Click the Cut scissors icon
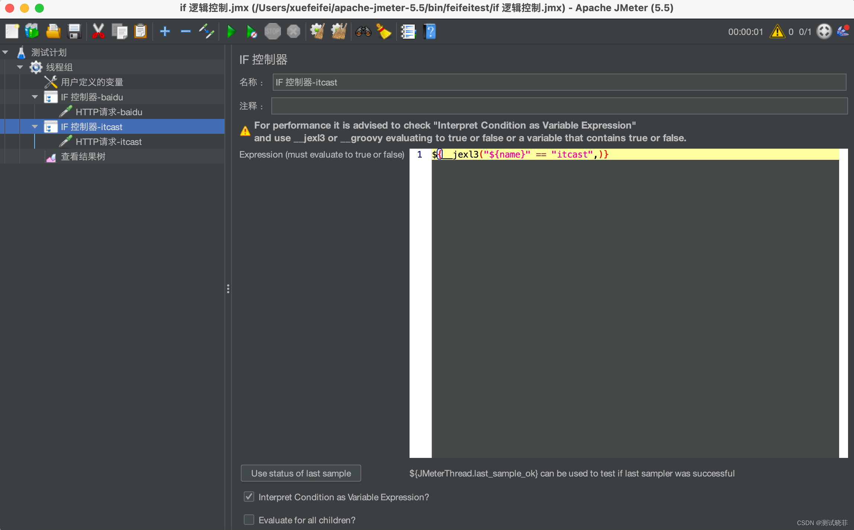 (x=98, y=32)
